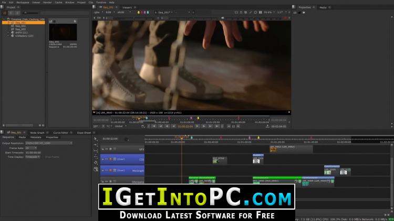
Task: Jump to first frame in viewer transport
Action: (154, 127)
